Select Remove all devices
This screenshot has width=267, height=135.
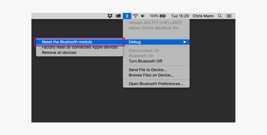point(59,53)
